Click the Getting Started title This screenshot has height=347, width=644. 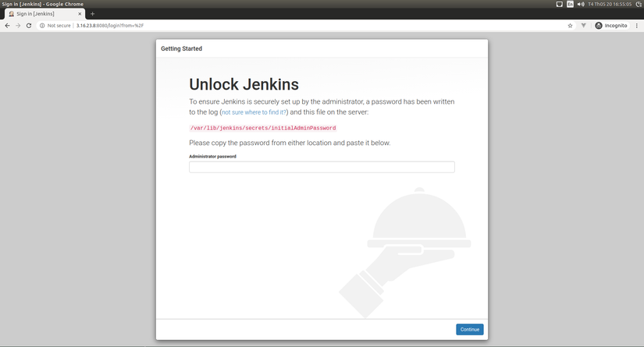181,48
